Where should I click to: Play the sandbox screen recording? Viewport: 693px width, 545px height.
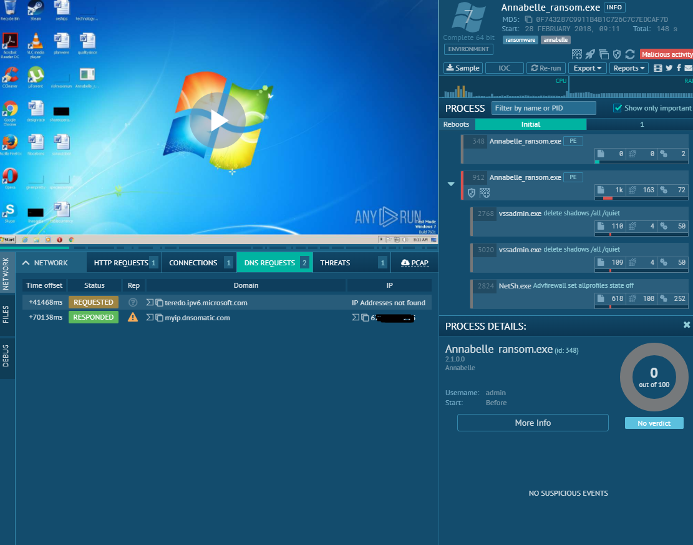218,120
